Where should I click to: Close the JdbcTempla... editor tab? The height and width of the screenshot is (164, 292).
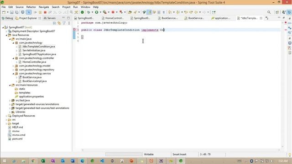[261, 18]
